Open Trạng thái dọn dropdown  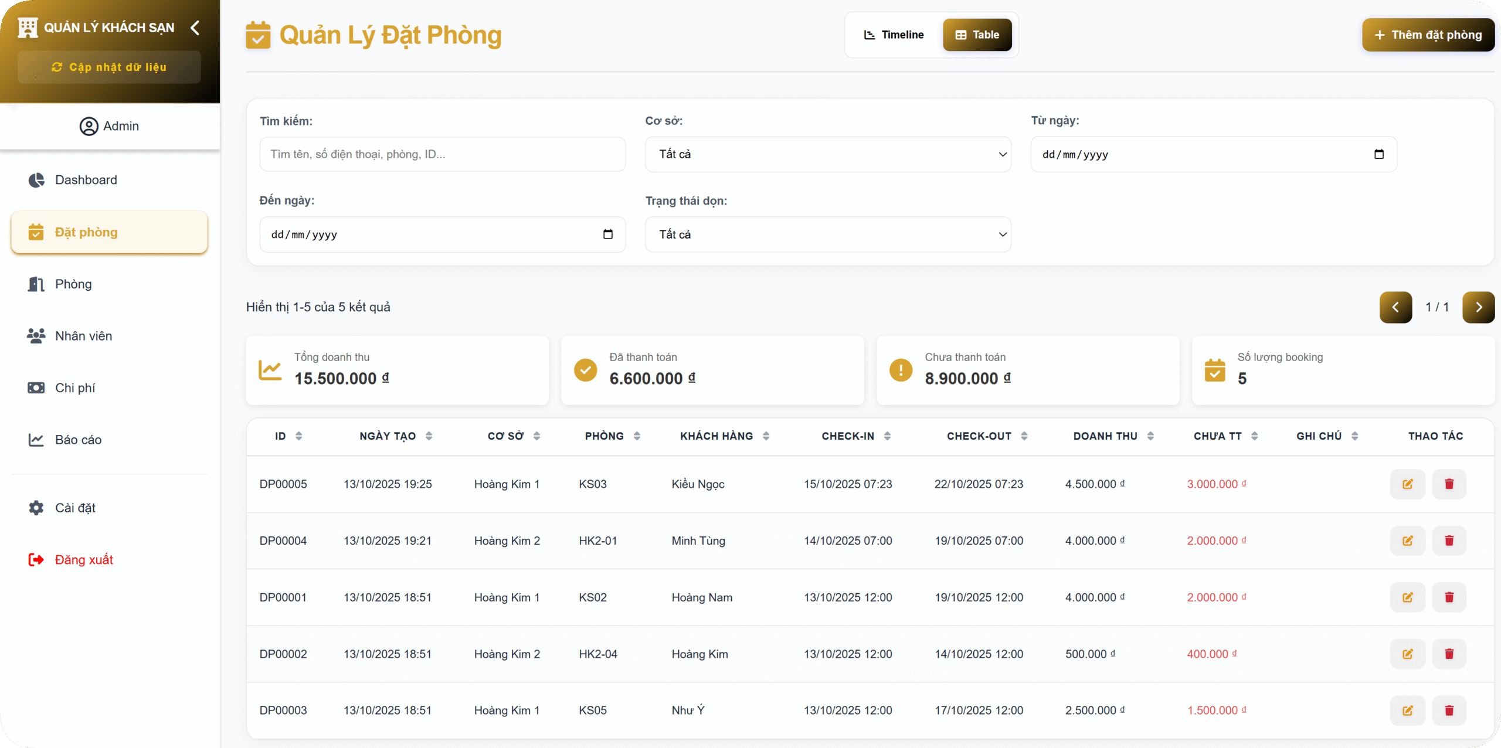(x=827, y=234)
